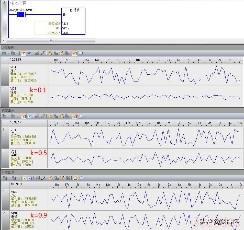
Task: Click insert row icon in 10:39:17 chart toolbar
Action: coord(4,116)
